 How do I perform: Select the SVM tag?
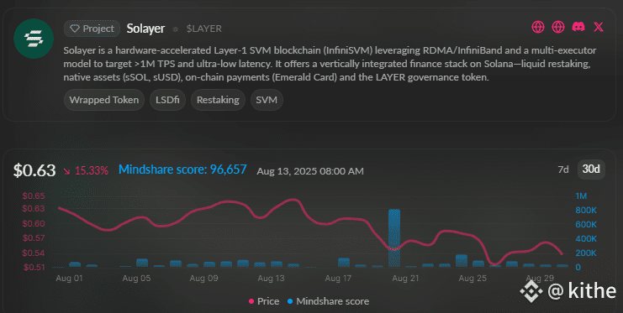coord(267,100)
